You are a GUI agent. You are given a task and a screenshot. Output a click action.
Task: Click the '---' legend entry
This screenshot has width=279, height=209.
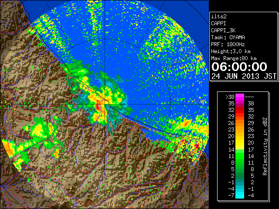(x=249, y=97)
